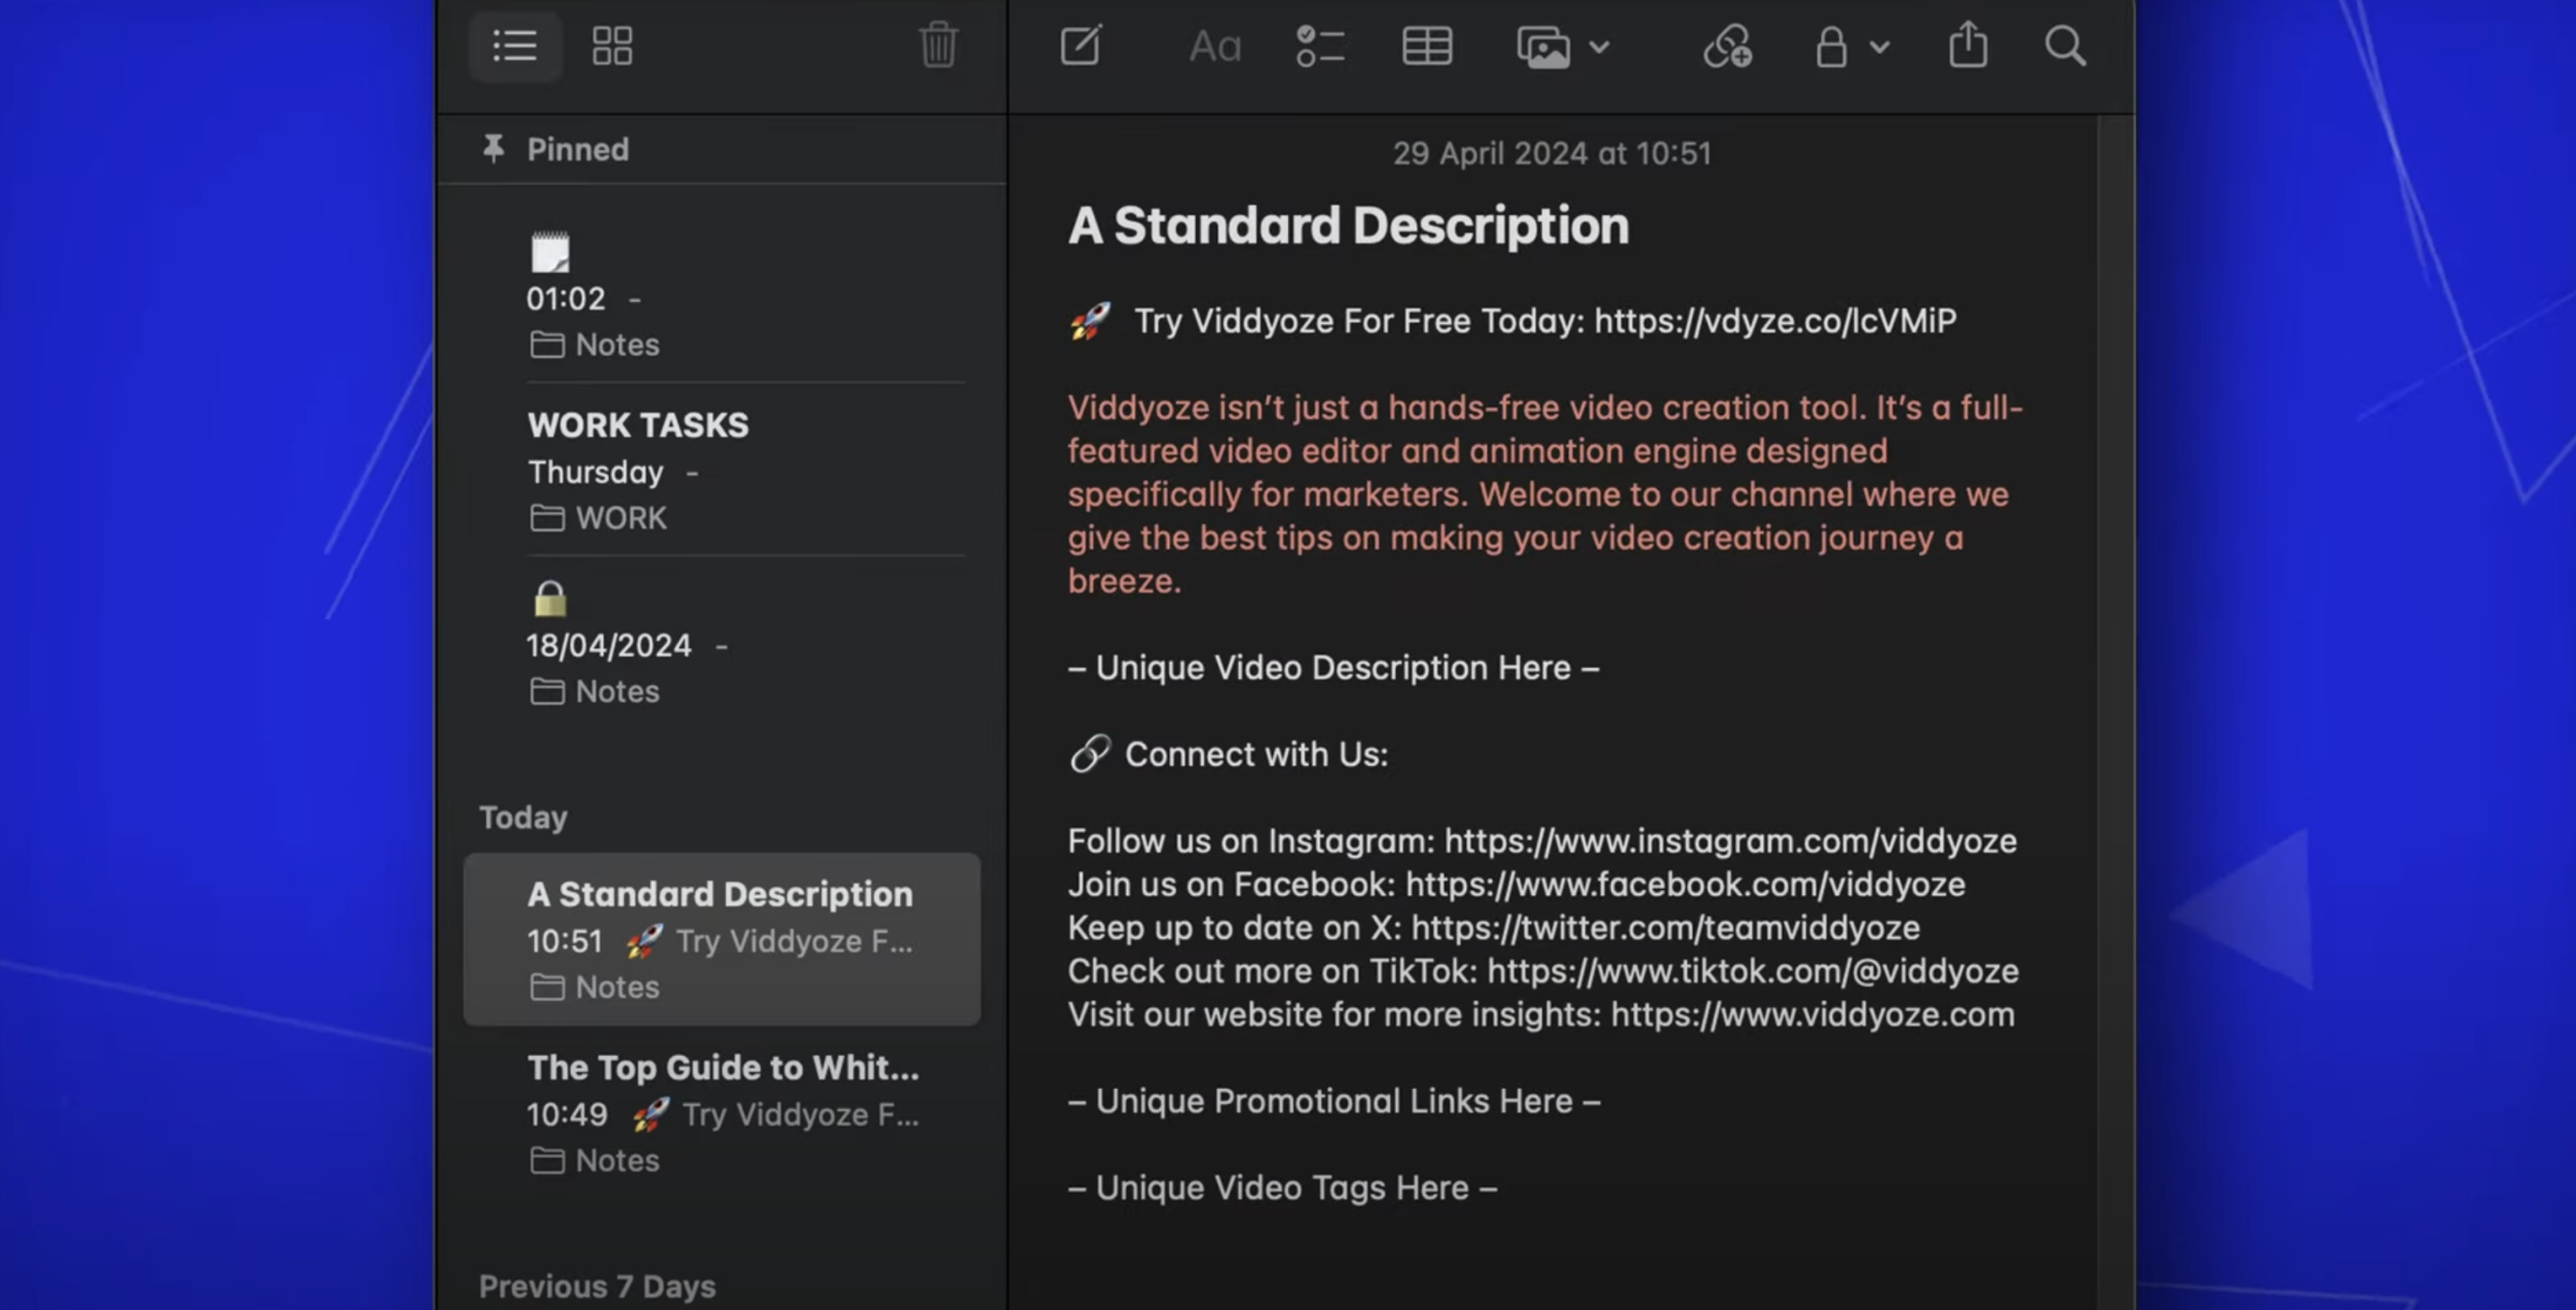Click the 10:49 time on Top Guide note
Viewport: 2576px width, 1310px height.
[567, 1114]
